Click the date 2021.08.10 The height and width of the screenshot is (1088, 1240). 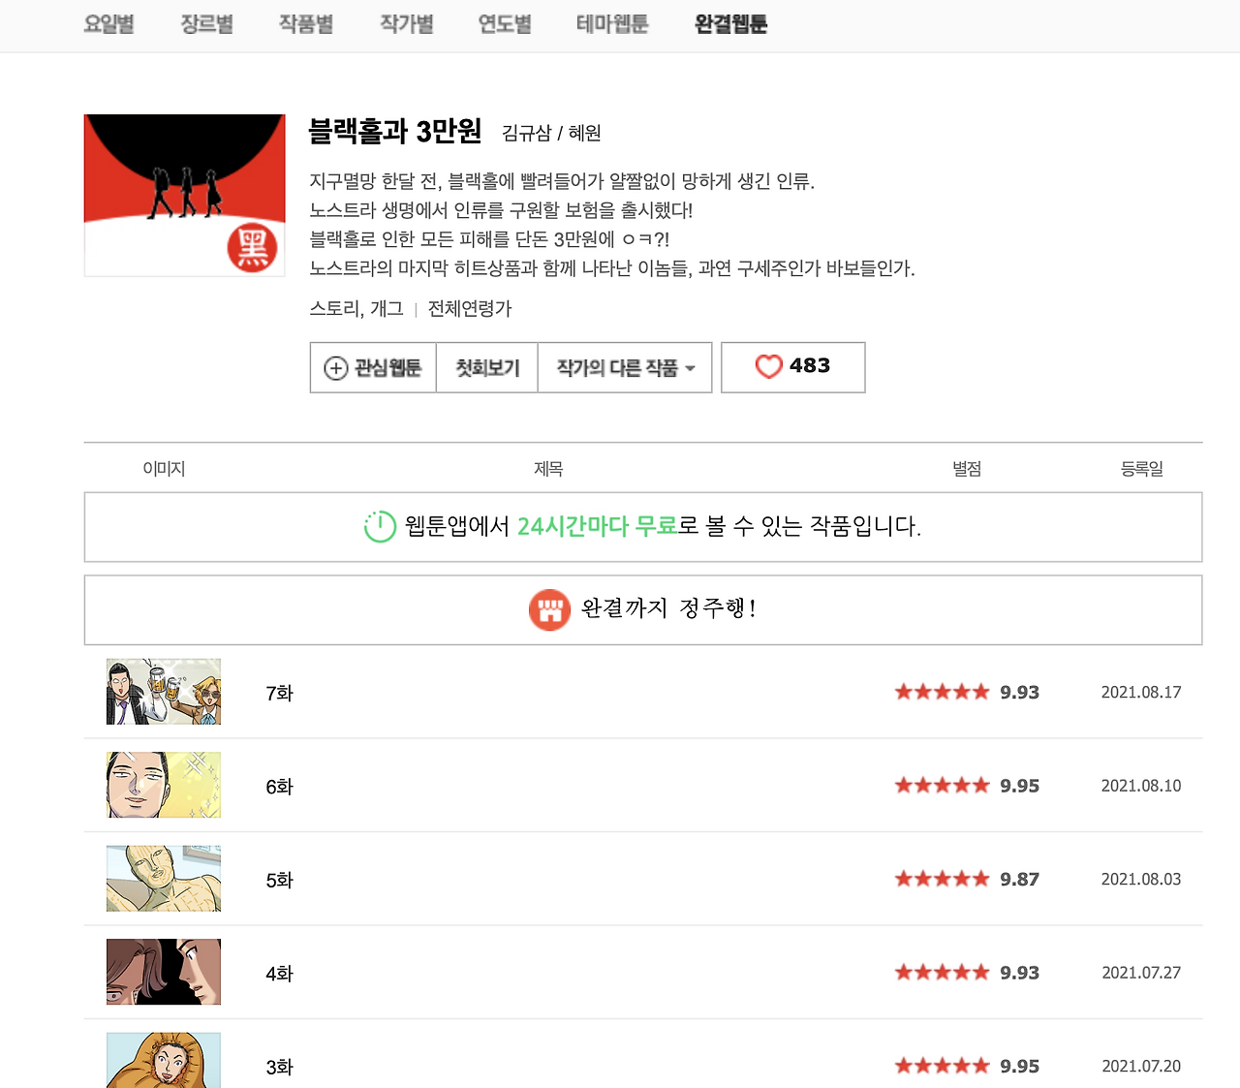pos(1141,786)
